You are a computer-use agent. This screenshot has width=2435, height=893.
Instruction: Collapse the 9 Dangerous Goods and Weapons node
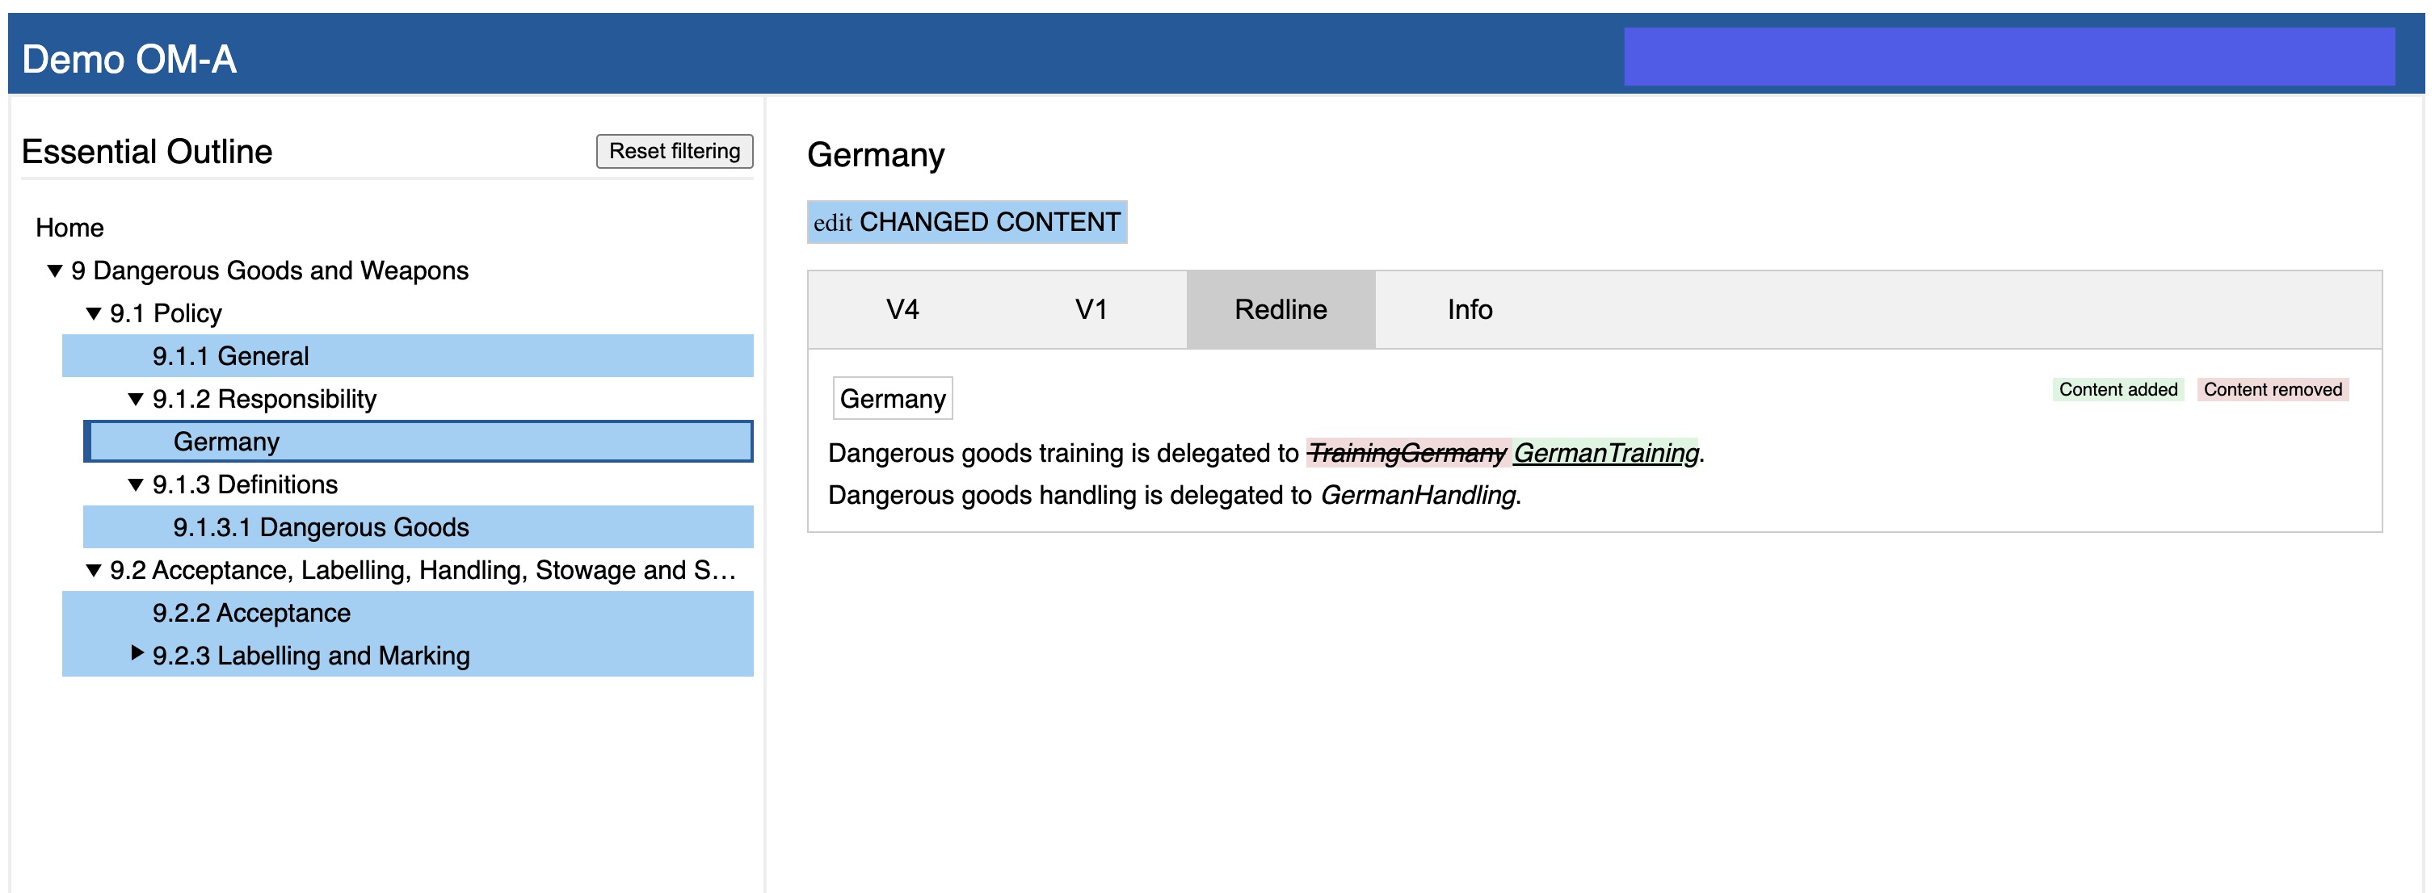click(55, 271)
